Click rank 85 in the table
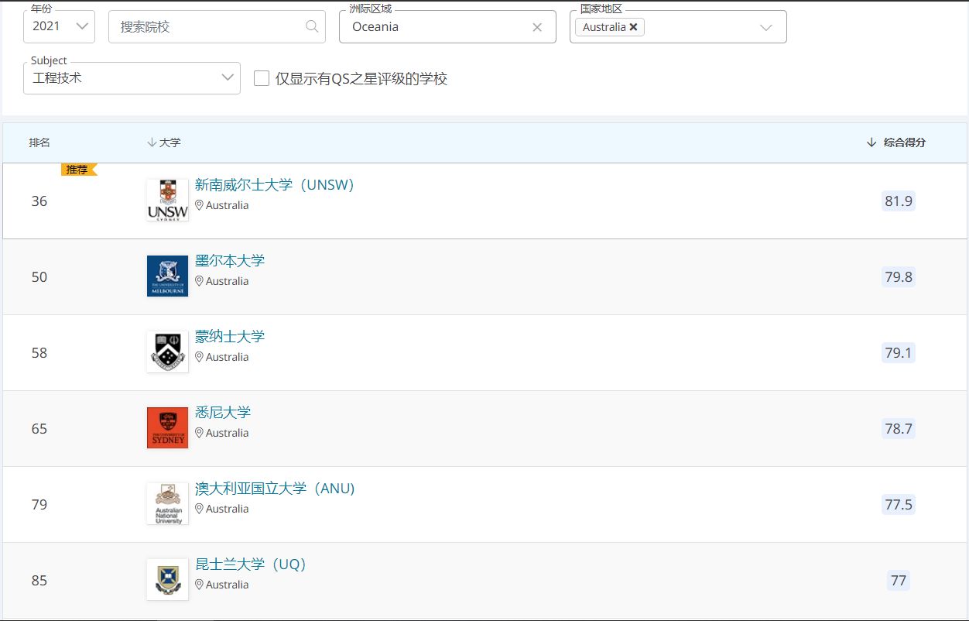The width and height of the screenshot is (969, 621). (x=39, y=581)
